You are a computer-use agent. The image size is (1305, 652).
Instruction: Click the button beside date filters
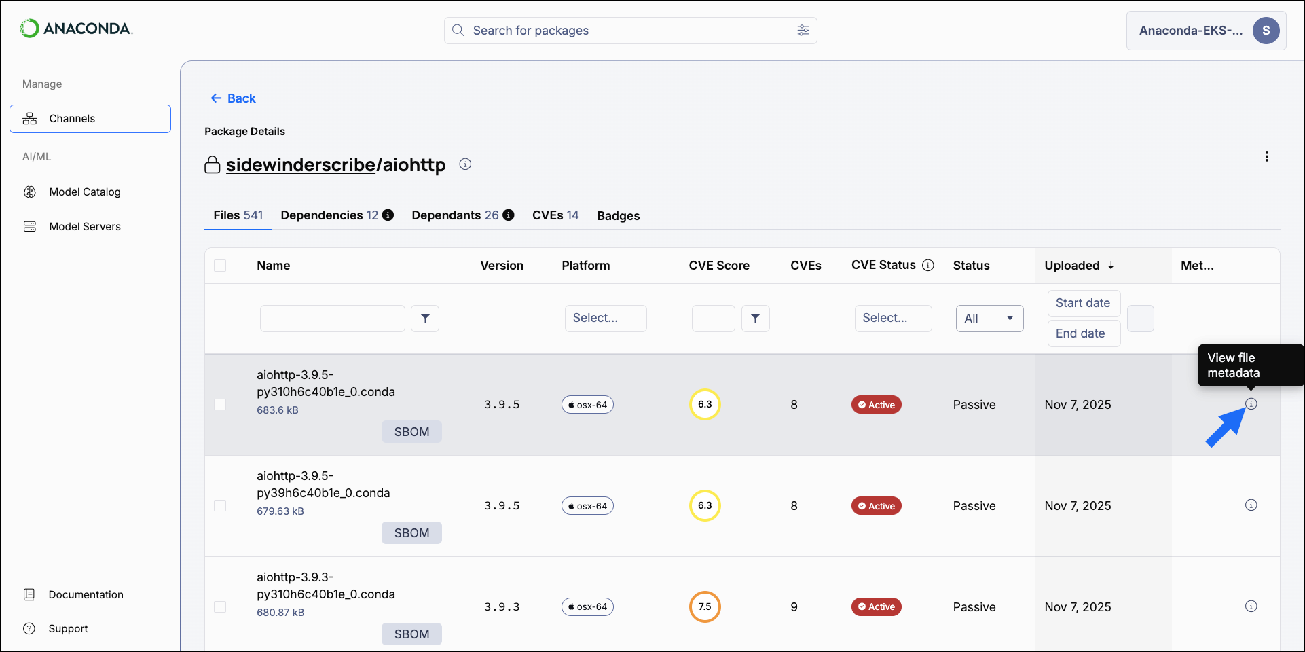1141,319
